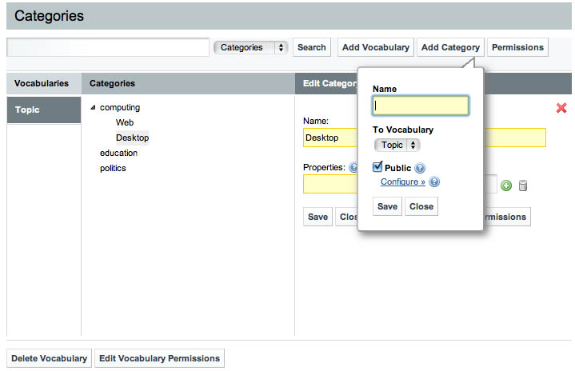This screenshot has width=575, height=371.
Task: Click the red X close icon in Edit Category panel
Action: (561, 108)
